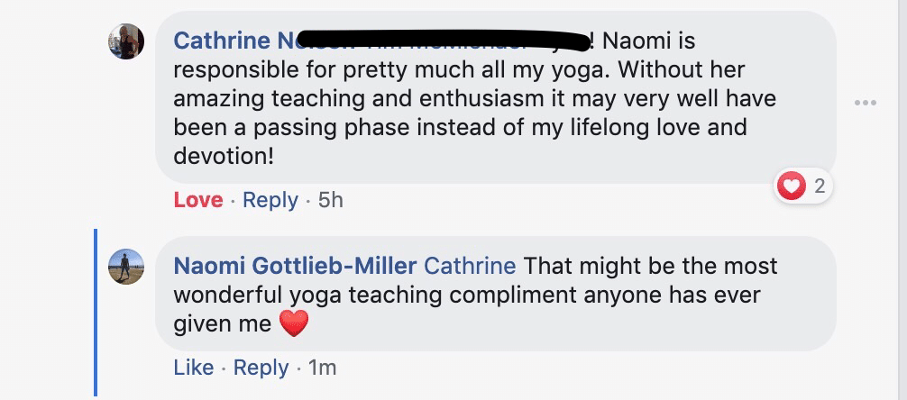Open Naomi Gottlieb-Miller's profile name link
The height and width of the screenshot is (400, 907).
pos(295,267)
